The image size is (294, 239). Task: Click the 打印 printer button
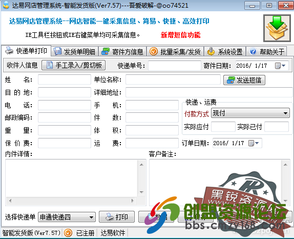tap(117, 217)
